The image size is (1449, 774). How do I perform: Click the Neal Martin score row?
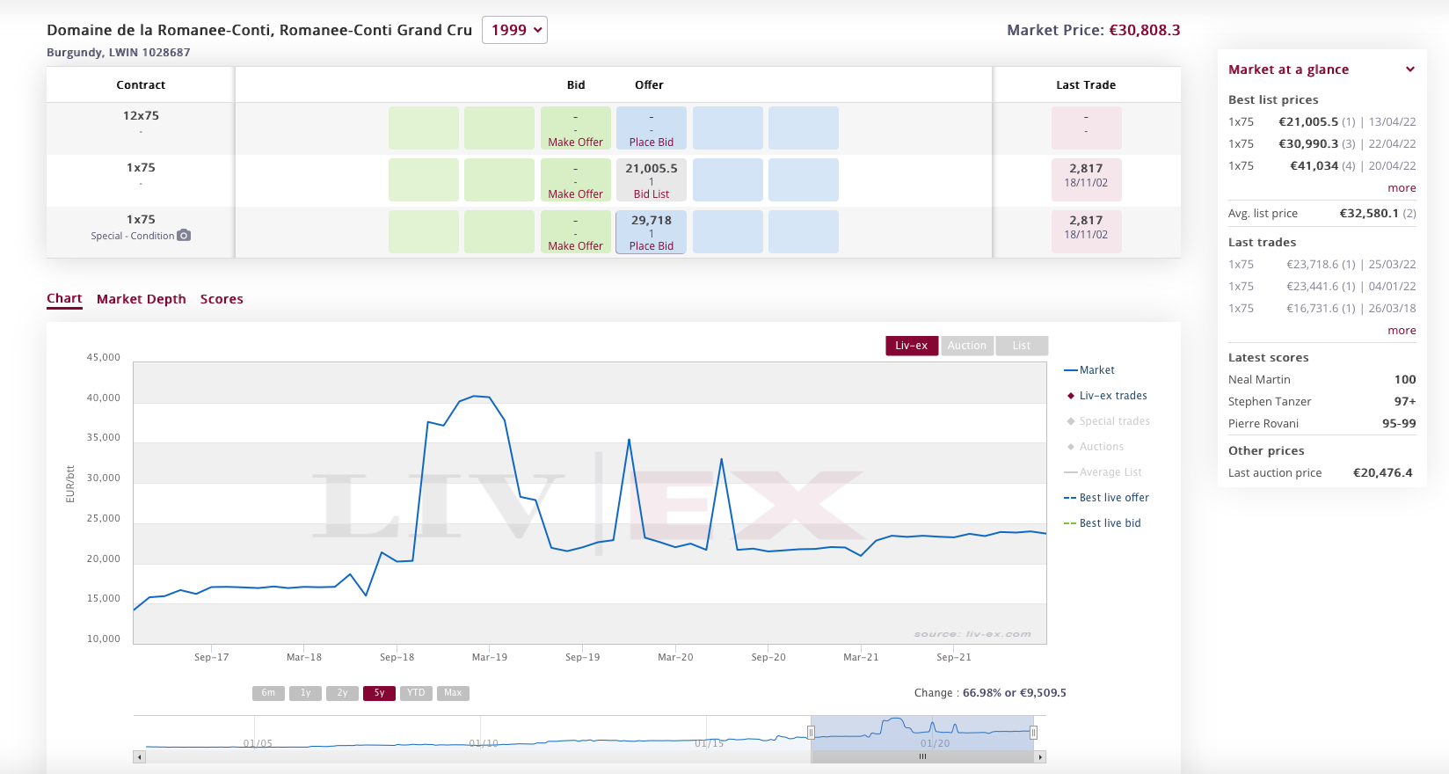pyautogui.click(x=1322, y=380)
